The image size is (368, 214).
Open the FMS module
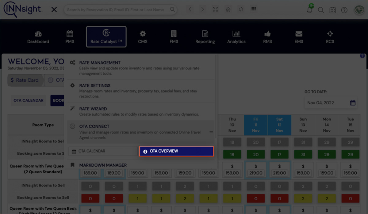tap(174, 37)
